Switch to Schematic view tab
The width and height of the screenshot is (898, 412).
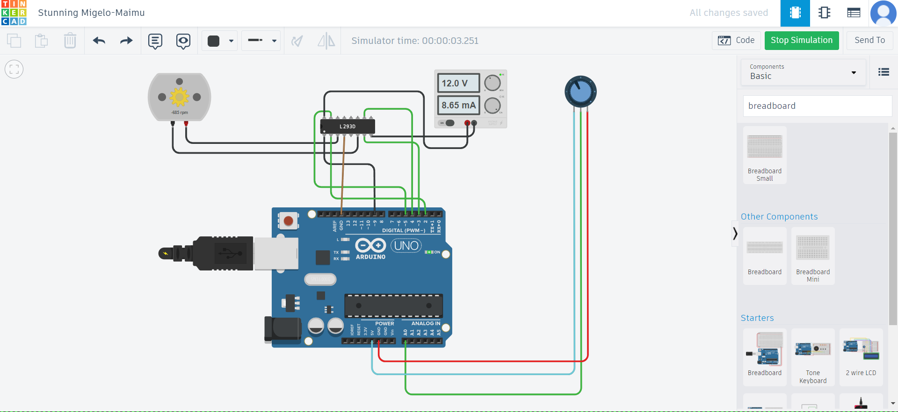(825, 13)
